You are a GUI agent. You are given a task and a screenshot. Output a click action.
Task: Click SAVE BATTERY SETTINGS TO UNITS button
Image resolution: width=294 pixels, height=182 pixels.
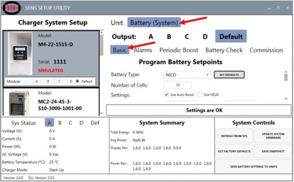253,167
